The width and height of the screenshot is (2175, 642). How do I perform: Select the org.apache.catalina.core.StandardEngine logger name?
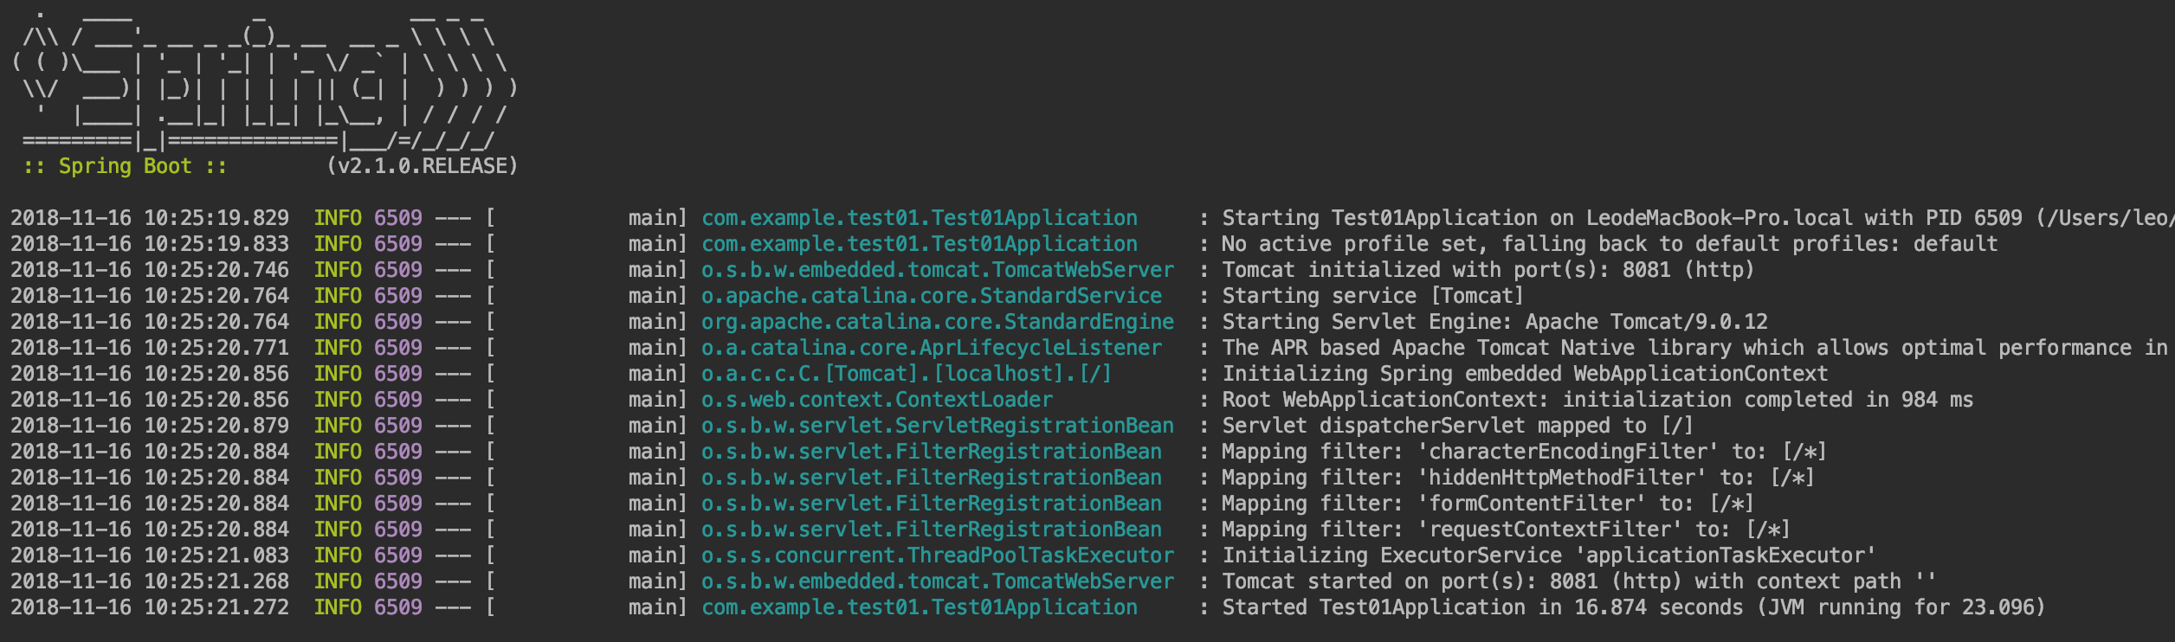point(937,322)
